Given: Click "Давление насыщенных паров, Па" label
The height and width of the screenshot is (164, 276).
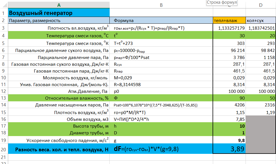Looking at the screenshot, I should tap(59, 105).
